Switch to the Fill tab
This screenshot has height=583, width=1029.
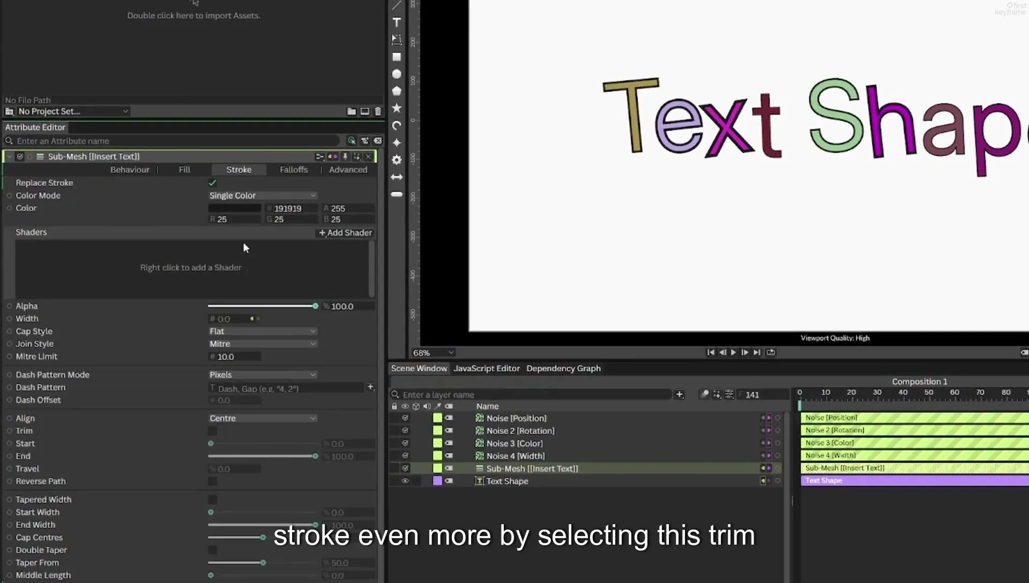(x=184, y=169)
